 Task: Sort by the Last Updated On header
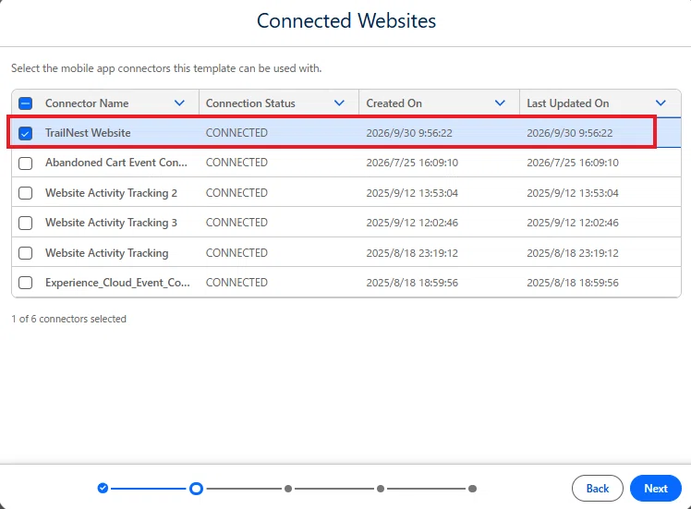pos(568,103)
